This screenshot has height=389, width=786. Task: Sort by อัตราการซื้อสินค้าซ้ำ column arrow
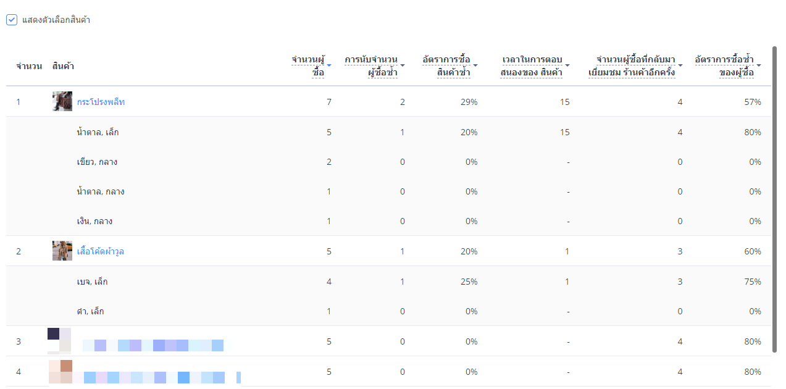click(475, 65)
